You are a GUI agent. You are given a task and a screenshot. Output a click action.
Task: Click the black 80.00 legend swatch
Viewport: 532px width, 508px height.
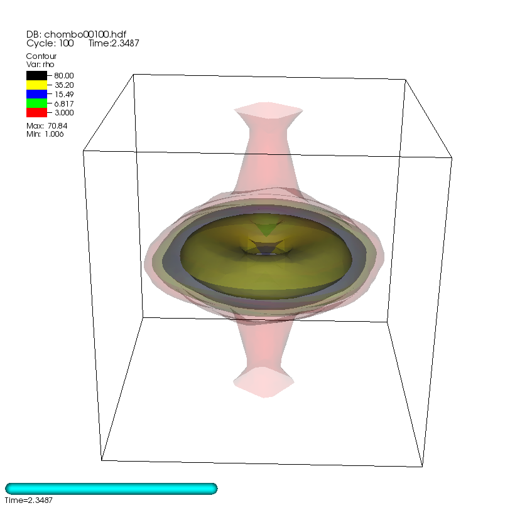coord(36,75)
